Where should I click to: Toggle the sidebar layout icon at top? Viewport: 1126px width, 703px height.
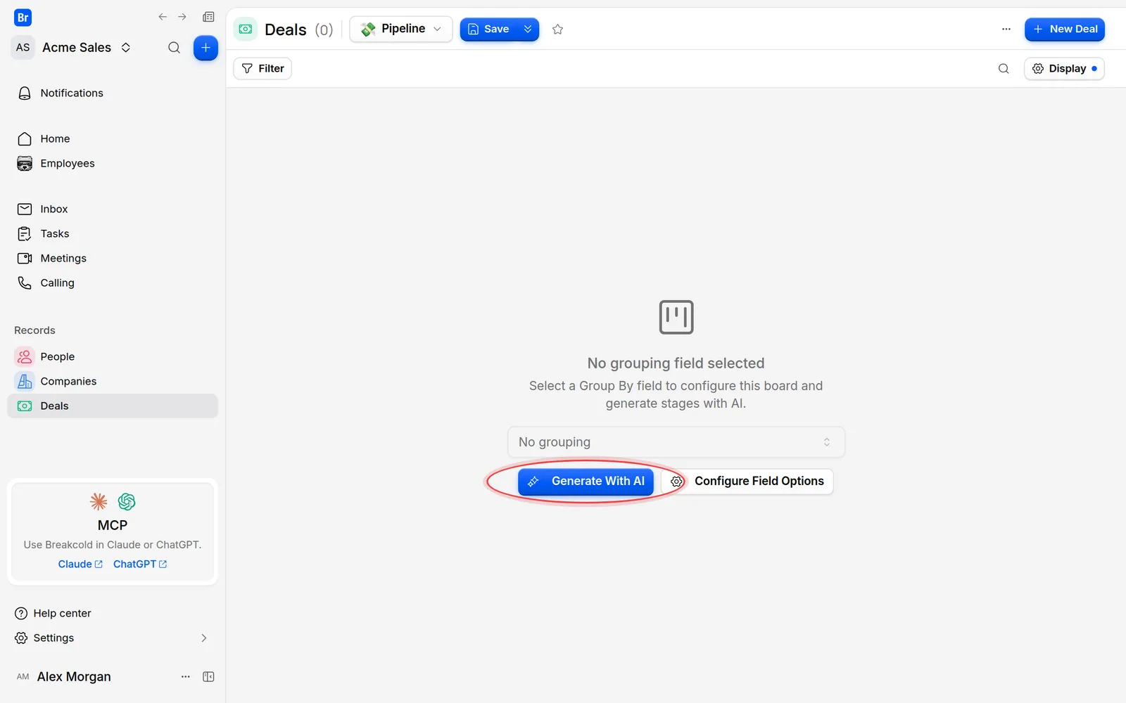tap(208, 17)
